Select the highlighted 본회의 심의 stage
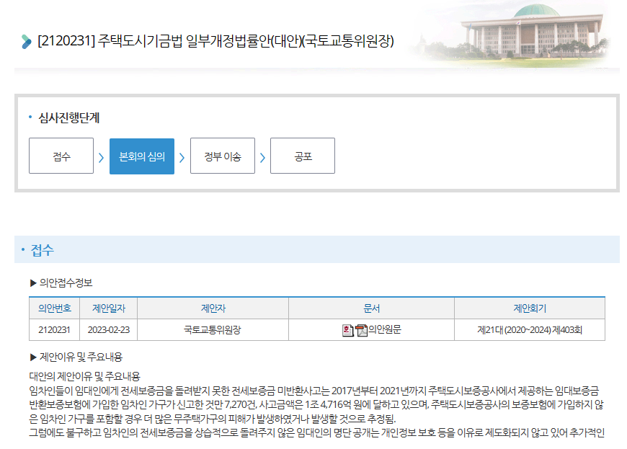Screen dimensions: 627x449 [140, 155]
